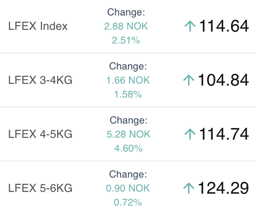This screenshot has width=256, height=214.
Task: Click the 104.84 price value
Action: 223,80
